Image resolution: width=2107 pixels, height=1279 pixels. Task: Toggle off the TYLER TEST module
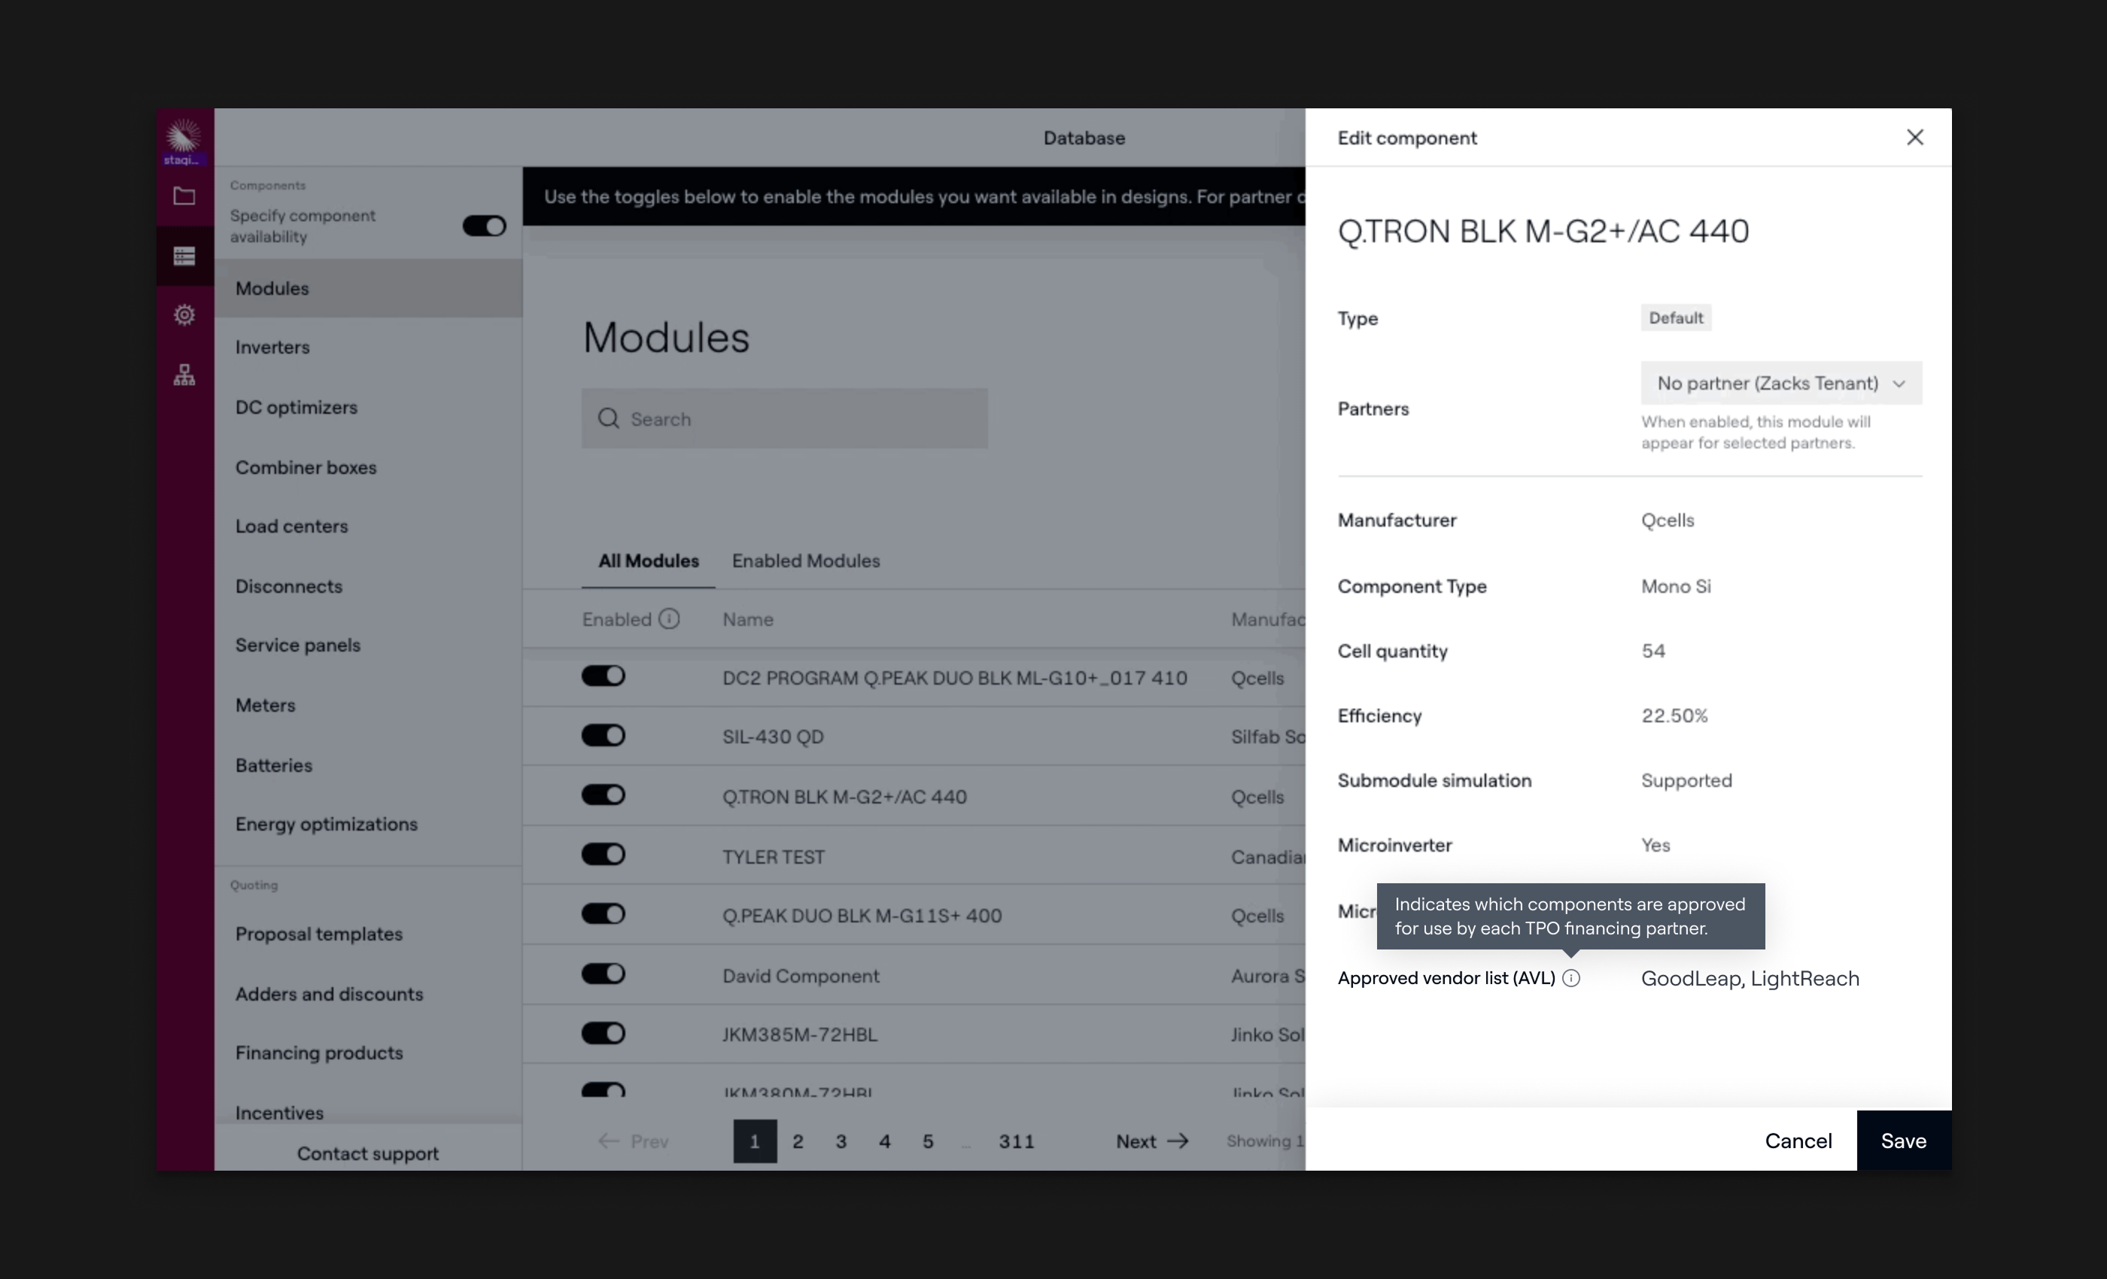click(x=603, y=855)
